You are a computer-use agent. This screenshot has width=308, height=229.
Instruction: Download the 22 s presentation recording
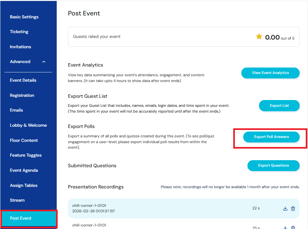[285, 208]
